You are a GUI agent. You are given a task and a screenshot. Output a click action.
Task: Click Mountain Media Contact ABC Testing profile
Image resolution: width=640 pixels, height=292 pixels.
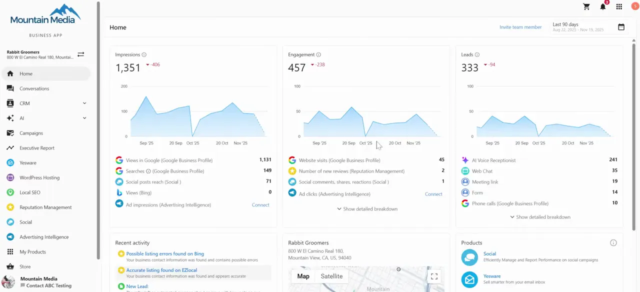(x=45, y=282)
